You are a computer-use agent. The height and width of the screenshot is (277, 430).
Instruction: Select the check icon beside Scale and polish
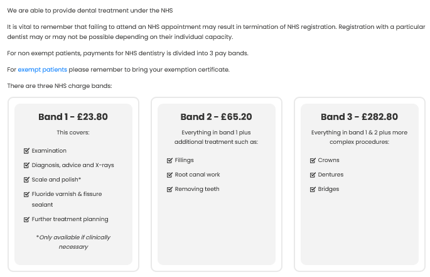(26, 180)
